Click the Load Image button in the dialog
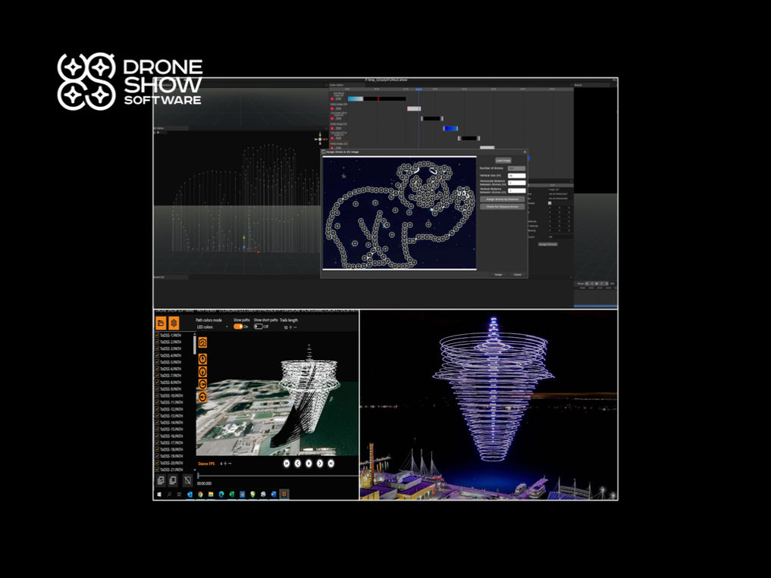Viewport: 771px width, 578px height. [503, 161]
